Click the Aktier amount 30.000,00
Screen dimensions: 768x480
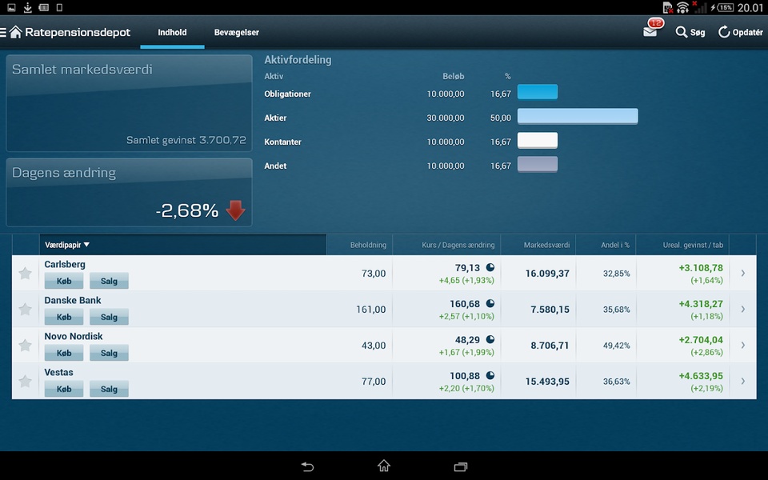446,118
